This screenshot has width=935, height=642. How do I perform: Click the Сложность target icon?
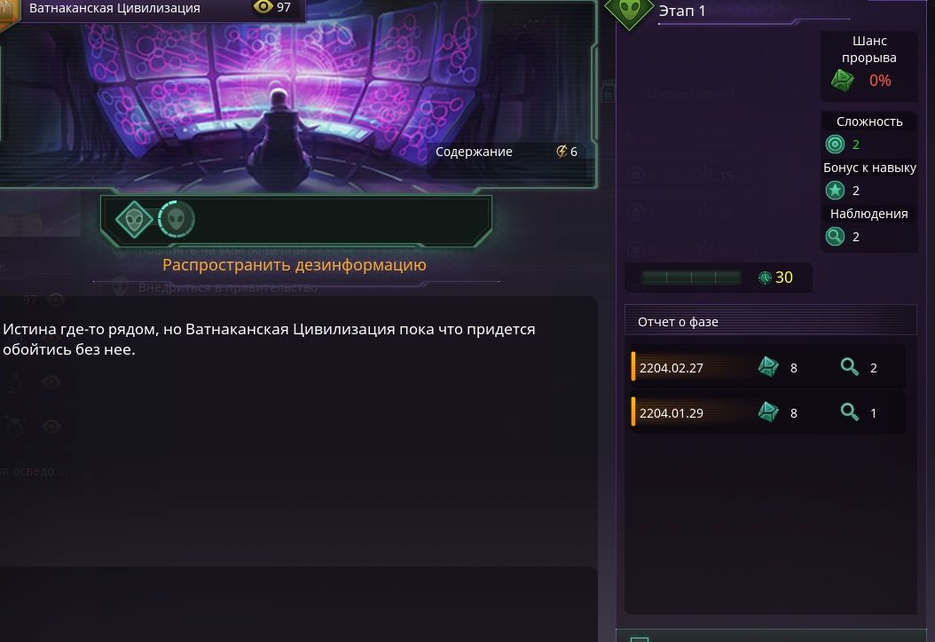(x=835, y=145)
